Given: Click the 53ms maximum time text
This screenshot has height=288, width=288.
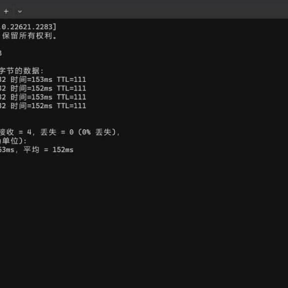Looking at the screenshot, I should [7, 150].
